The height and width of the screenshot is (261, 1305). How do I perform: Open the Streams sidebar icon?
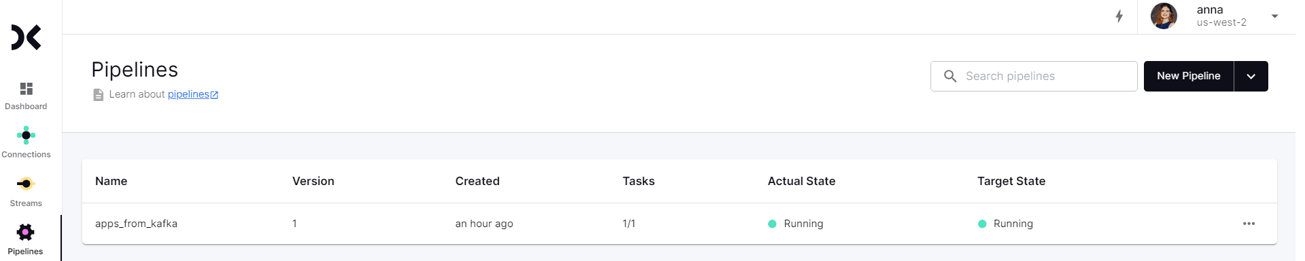[x=26, y=184]
